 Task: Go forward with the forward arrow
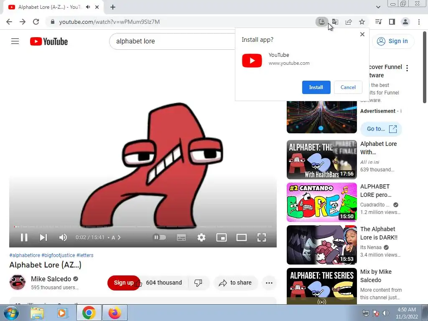(x=23, y=22)
